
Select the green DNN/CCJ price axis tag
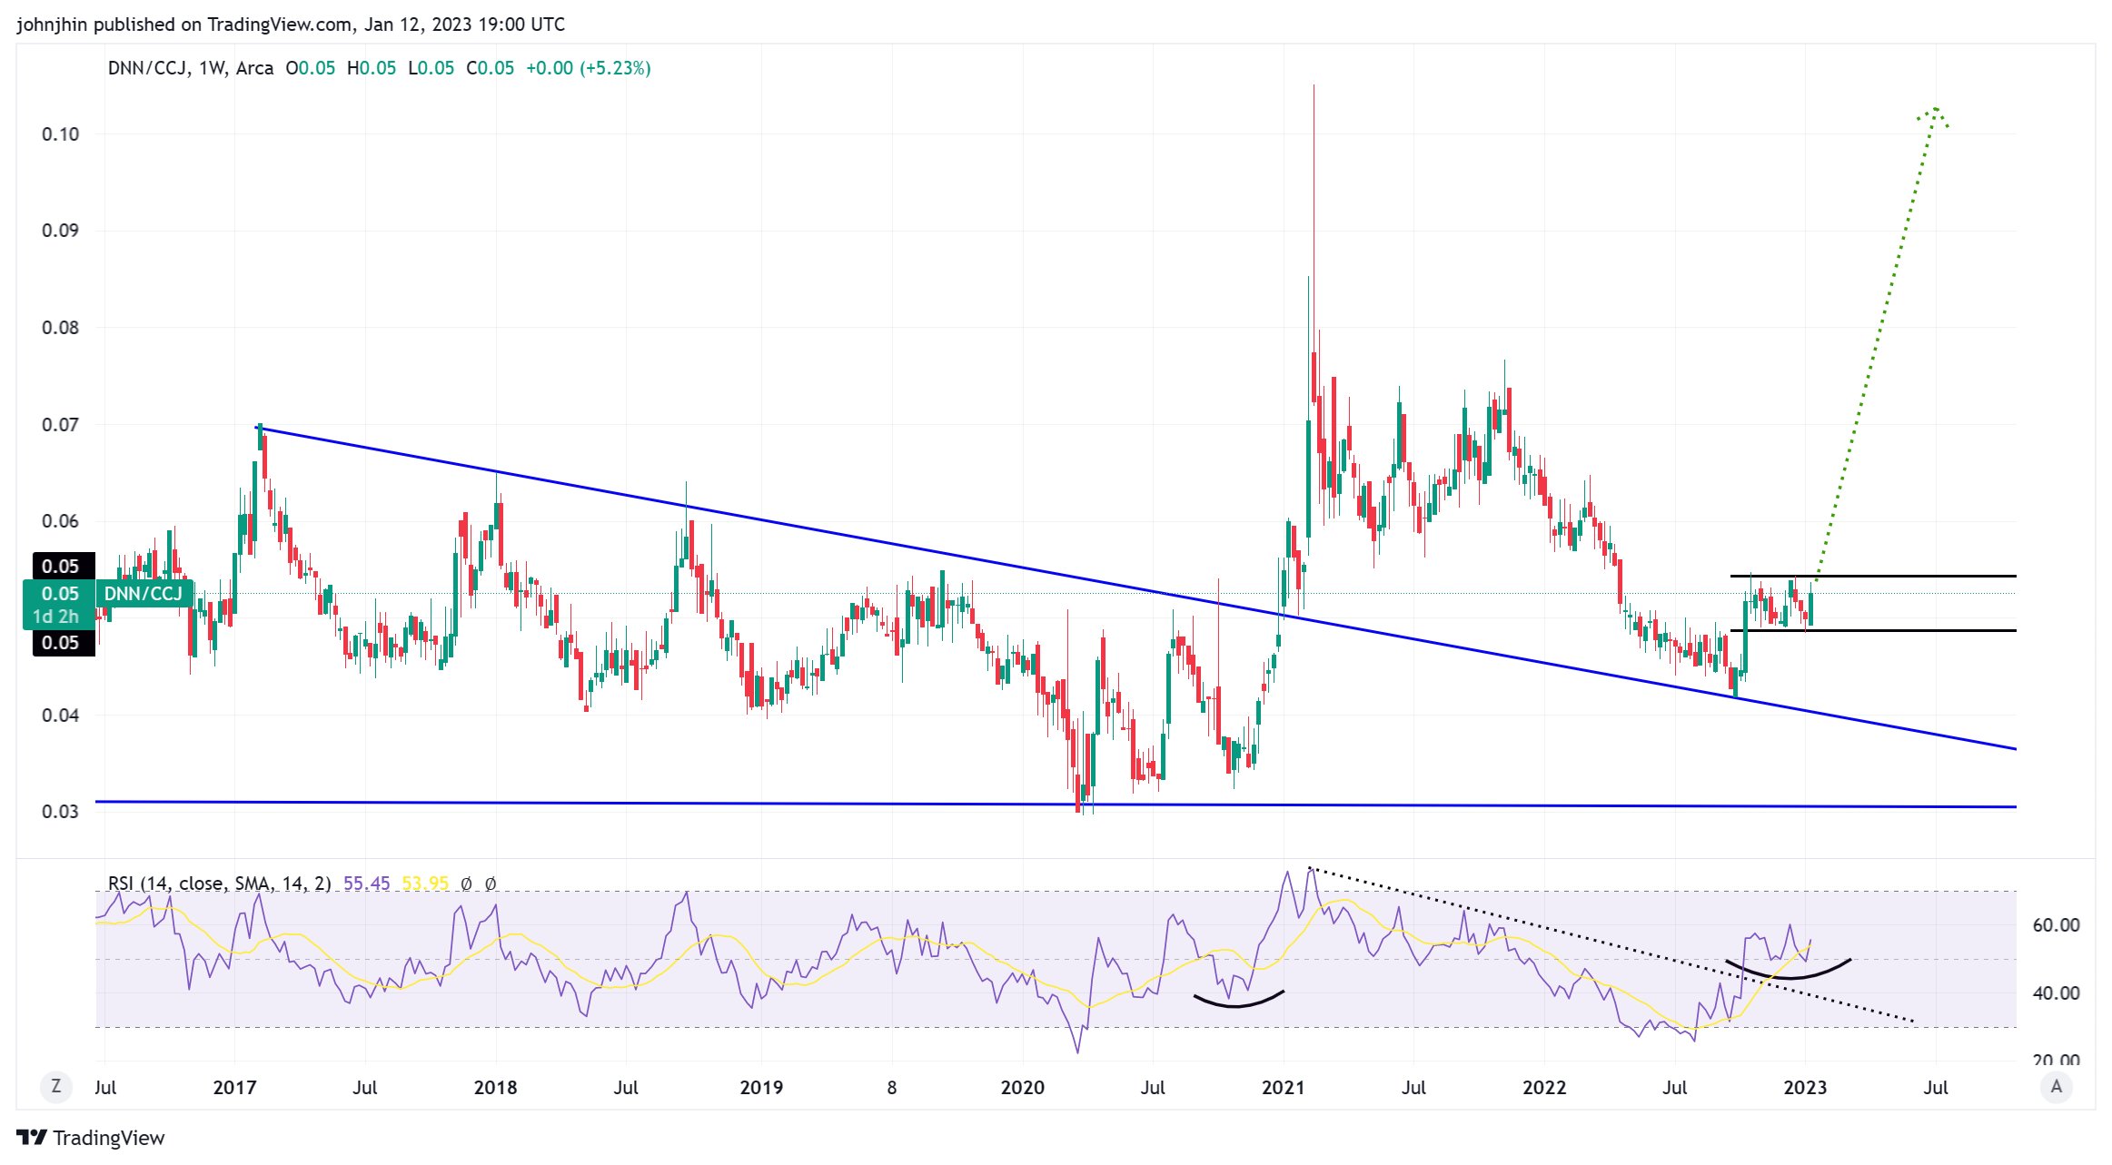(144, 594)
